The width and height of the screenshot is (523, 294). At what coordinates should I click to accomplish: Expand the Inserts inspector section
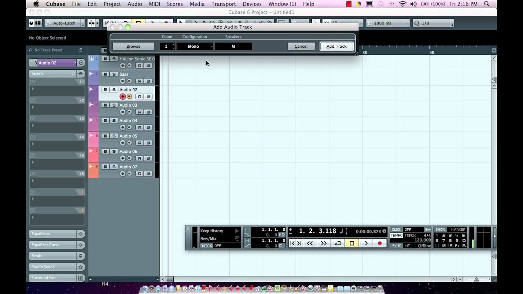point(52,73)
